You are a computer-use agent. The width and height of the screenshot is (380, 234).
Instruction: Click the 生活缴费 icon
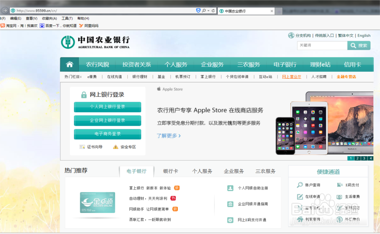tap(339, 197)
